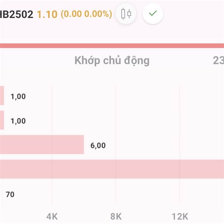Click the bar labeled 6,00

(42, 144)
